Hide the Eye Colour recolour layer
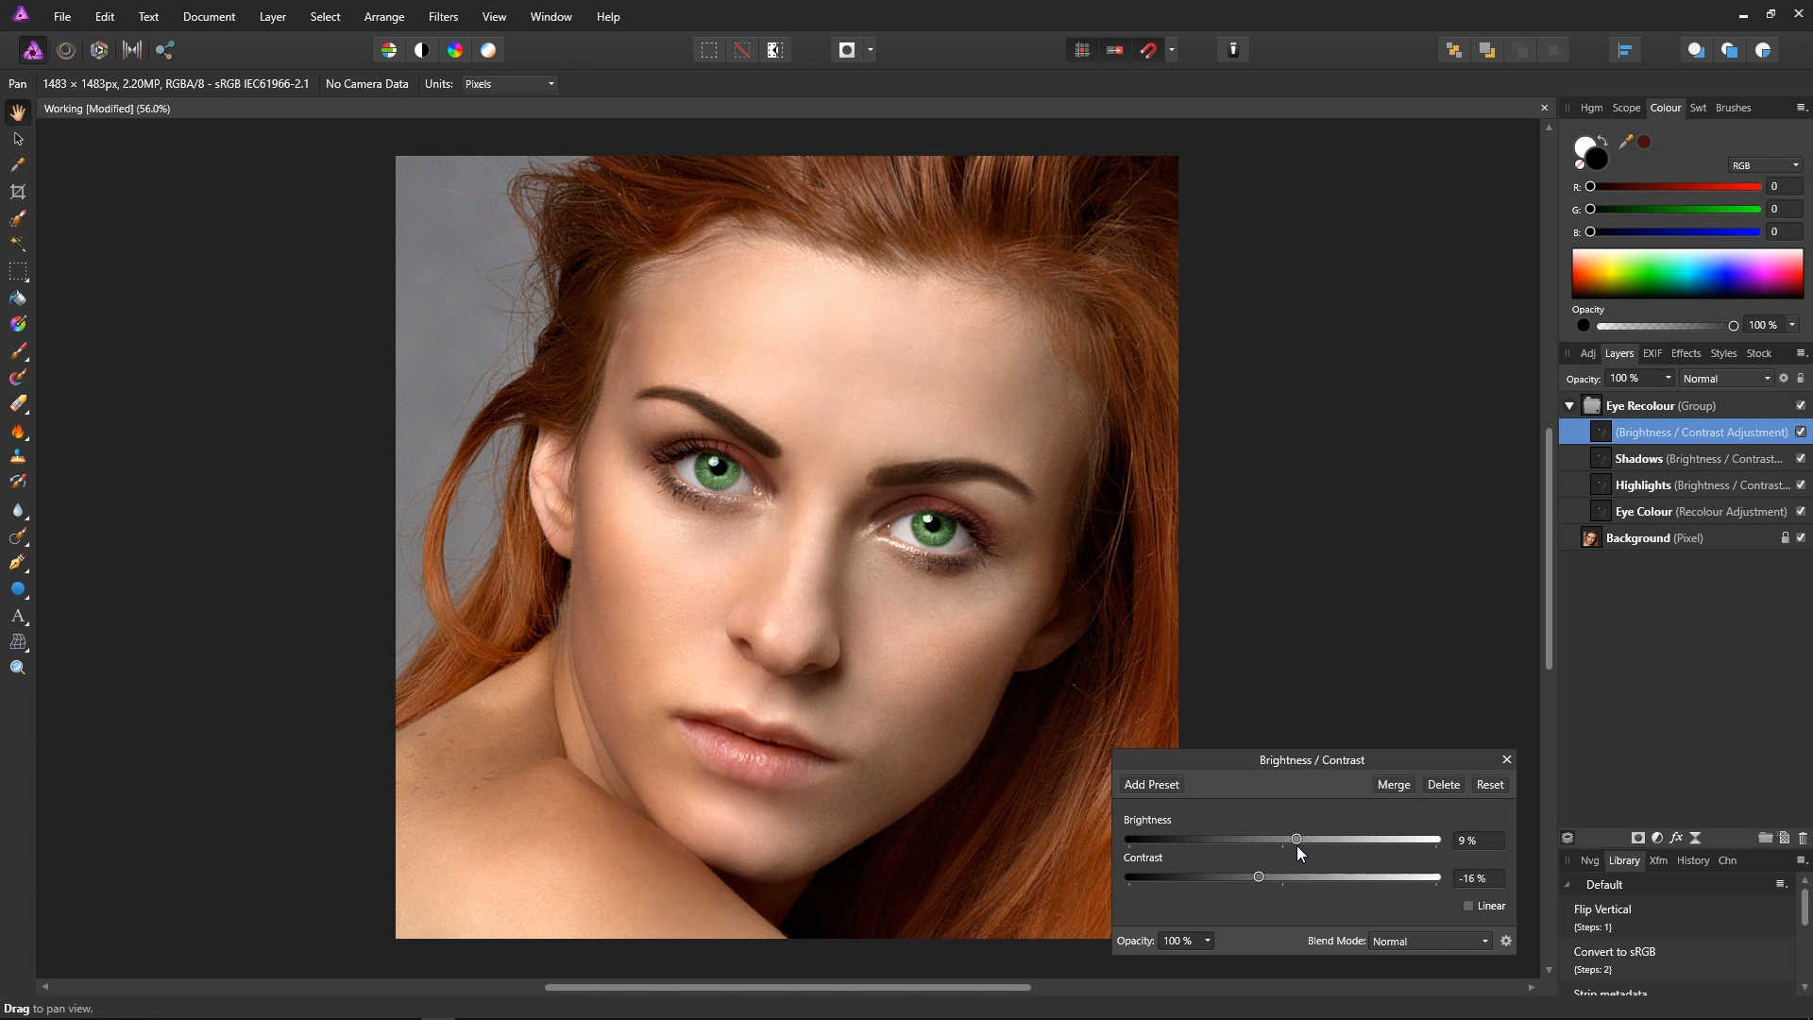The image size is (1813, 1020). click(x=1801, y=512)
